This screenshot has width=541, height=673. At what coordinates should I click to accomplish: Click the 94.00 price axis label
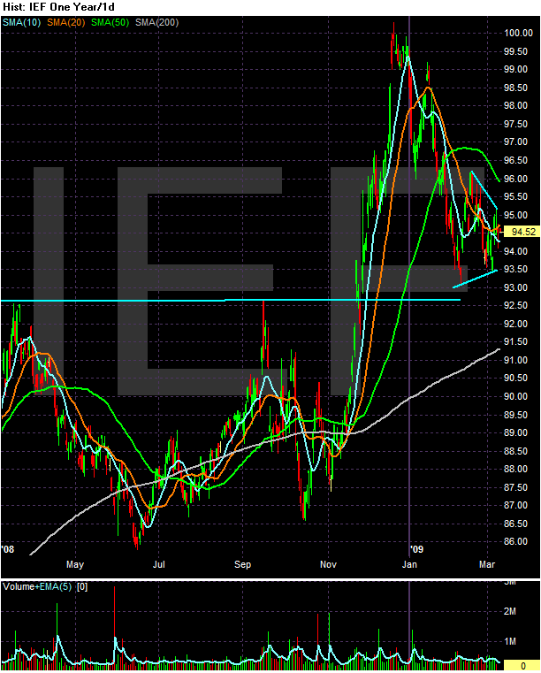click(515, 251)
